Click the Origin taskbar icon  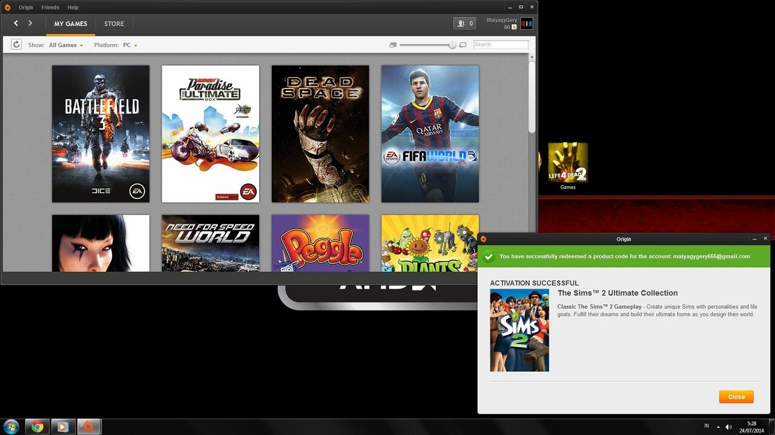[88, 427]
